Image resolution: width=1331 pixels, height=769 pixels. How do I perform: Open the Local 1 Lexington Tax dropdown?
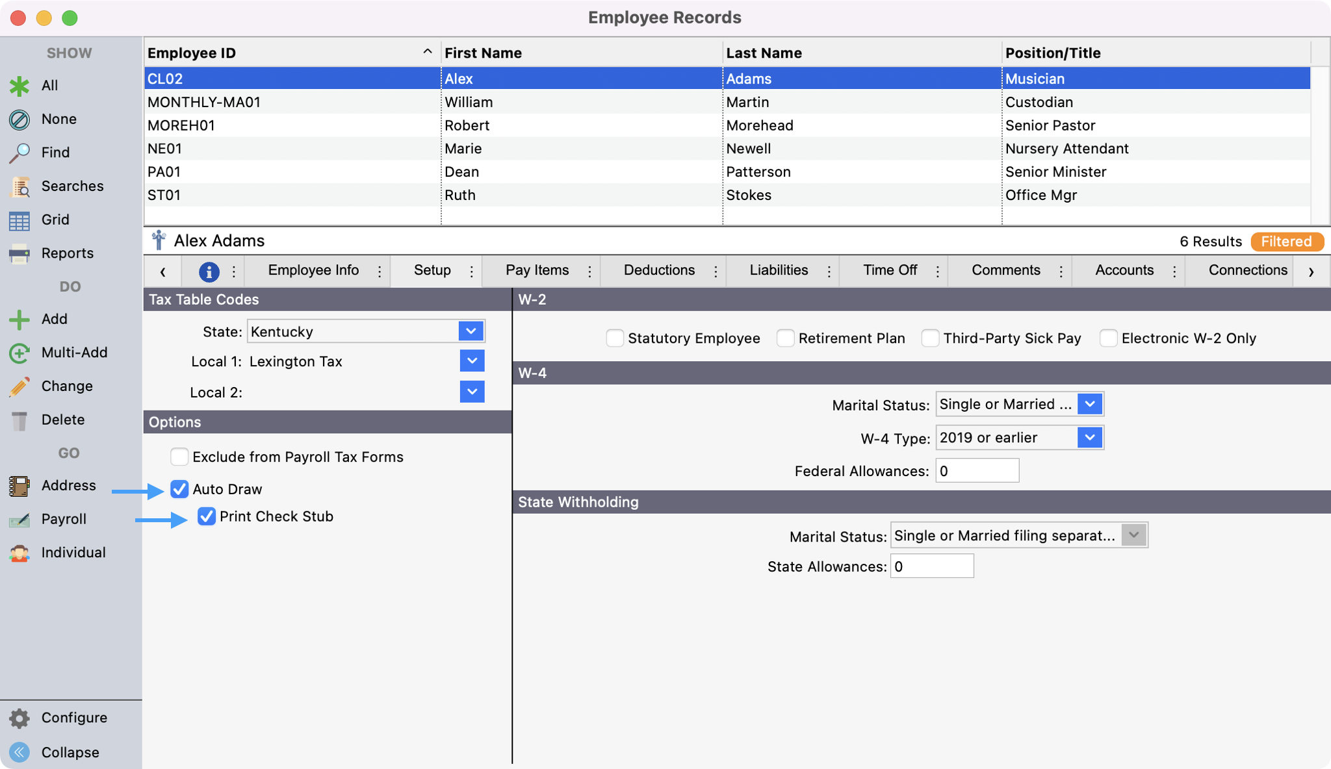(472, 361)
